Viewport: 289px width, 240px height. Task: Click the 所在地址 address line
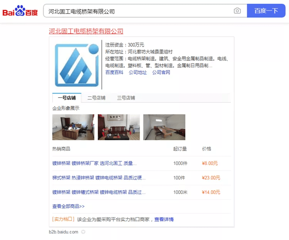click(139, 52)
